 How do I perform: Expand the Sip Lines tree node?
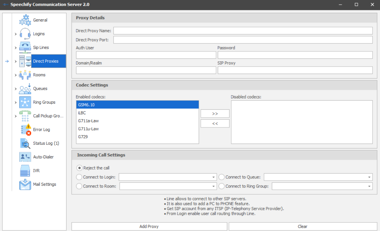pos(15,48)
